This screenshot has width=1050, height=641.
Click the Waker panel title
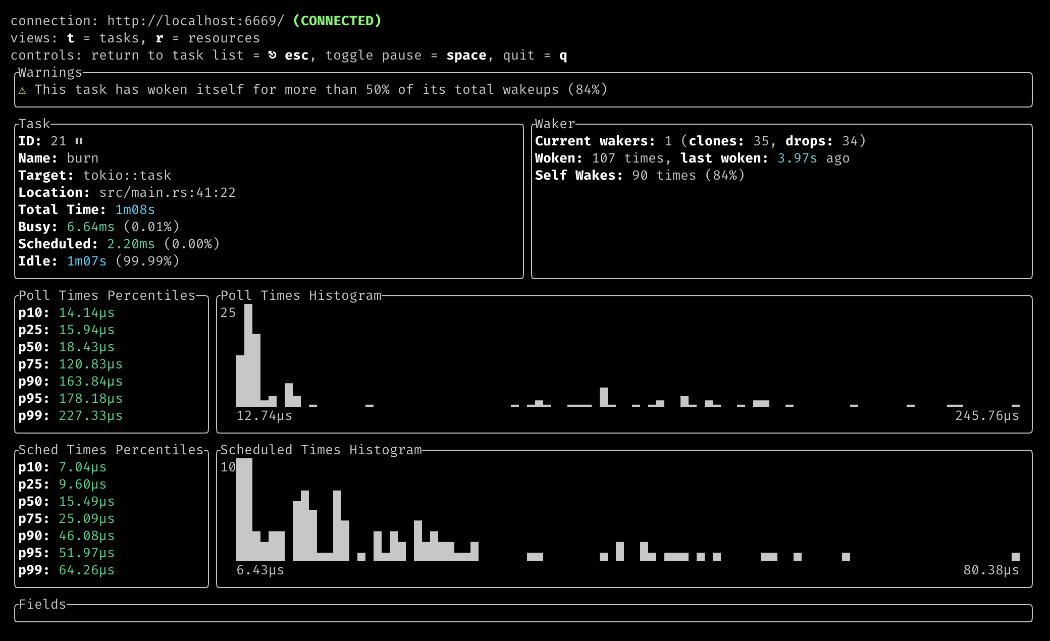point(555,124)
